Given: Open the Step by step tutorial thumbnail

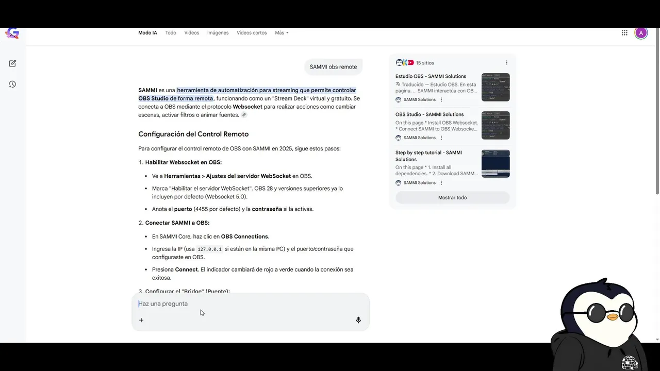Looking at the screenshot, I should [x=496, y=163].
